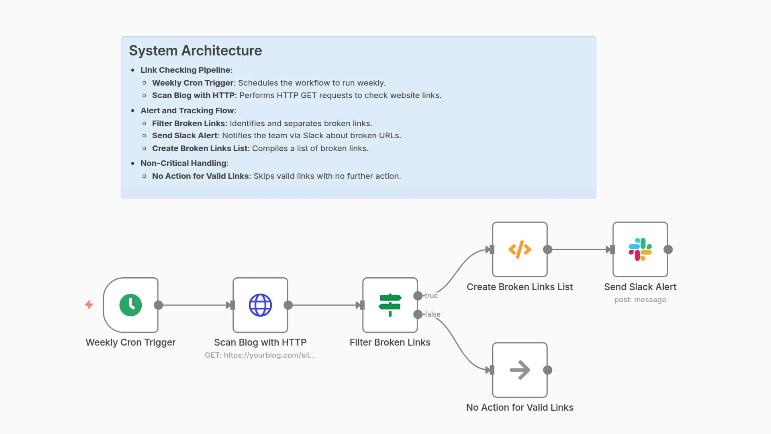771x434 pixels.
Task: Open the Filter Broken Links signpost node
Action: tap(390, 305)
